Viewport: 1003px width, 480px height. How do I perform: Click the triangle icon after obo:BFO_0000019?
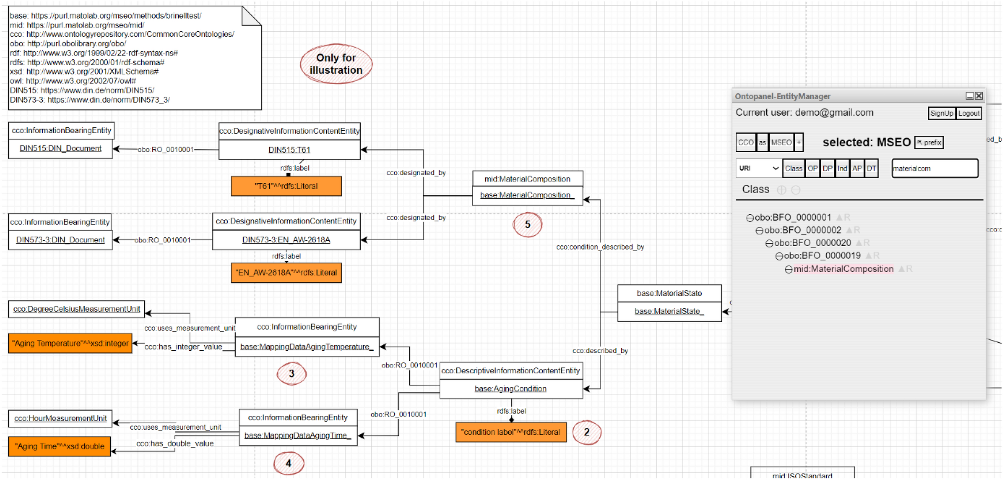pos(868,256)
